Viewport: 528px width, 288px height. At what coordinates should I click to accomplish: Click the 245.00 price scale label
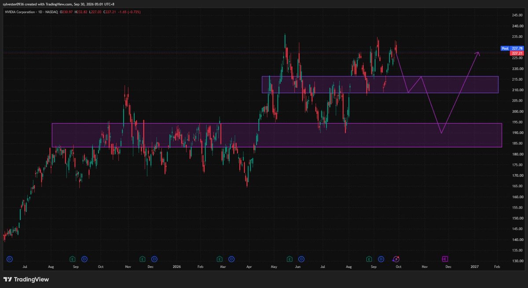click(517, 15)
